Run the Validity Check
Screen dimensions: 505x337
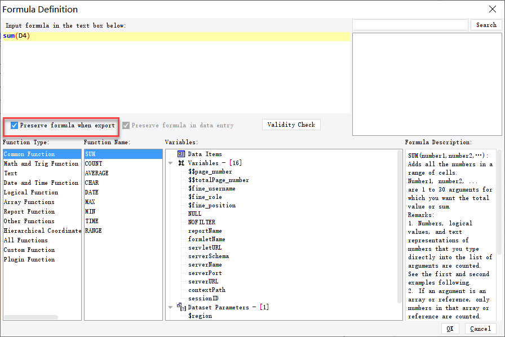tap(291, 125)
